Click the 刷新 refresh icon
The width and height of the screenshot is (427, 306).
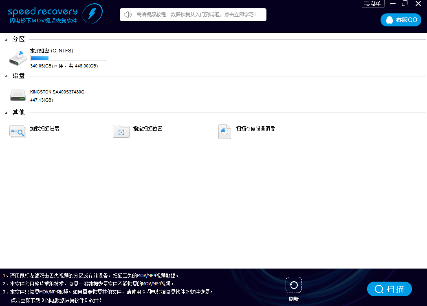click(x=293, y=285)
